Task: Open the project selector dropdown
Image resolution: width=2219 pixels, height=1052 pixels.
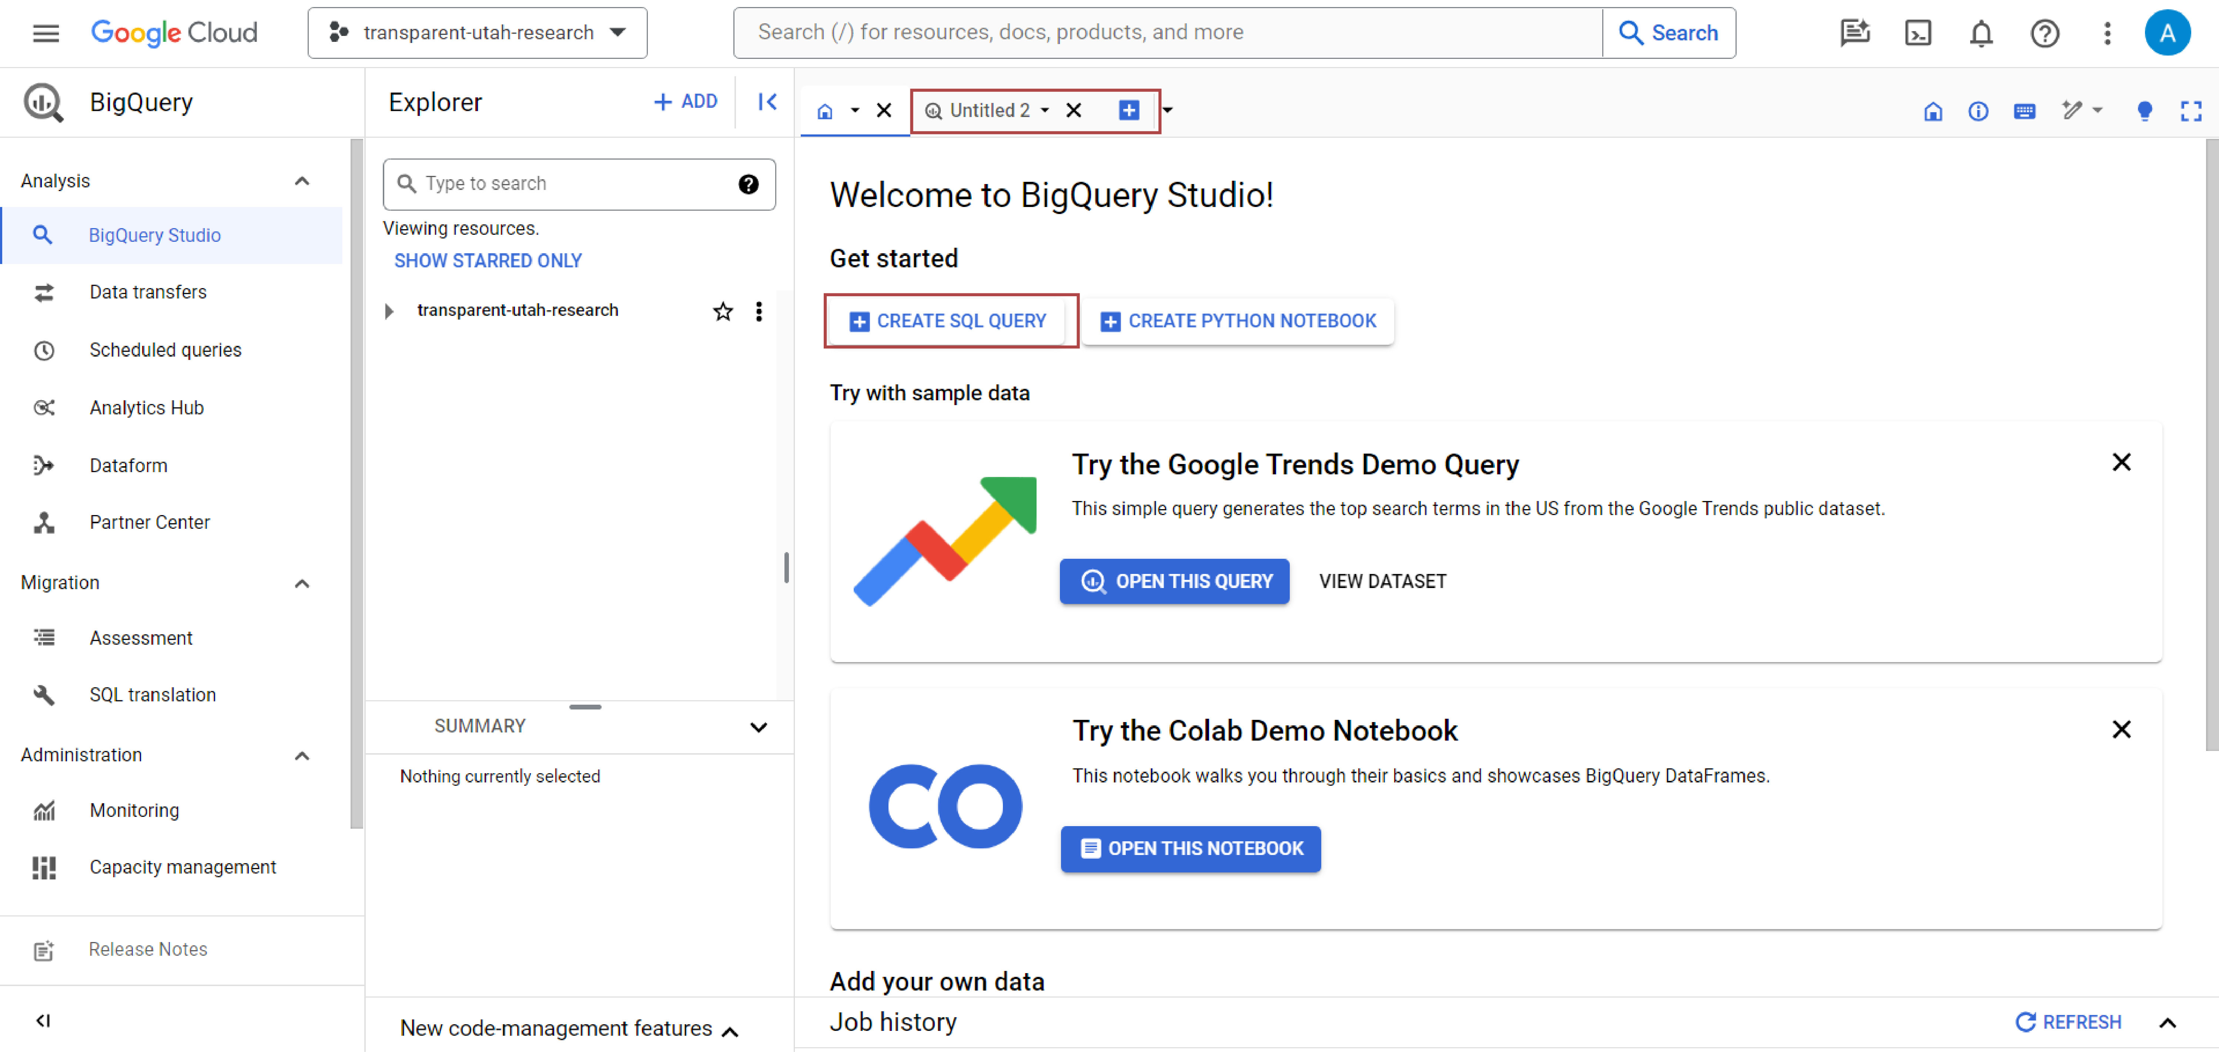Action: coord(477,33)
